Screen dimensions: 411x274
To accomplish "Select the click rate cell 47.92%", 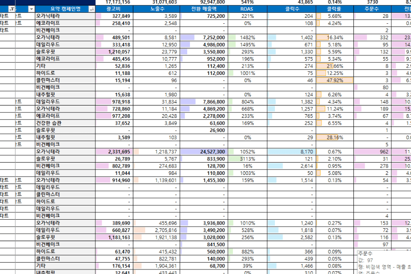I will [335, 80].
